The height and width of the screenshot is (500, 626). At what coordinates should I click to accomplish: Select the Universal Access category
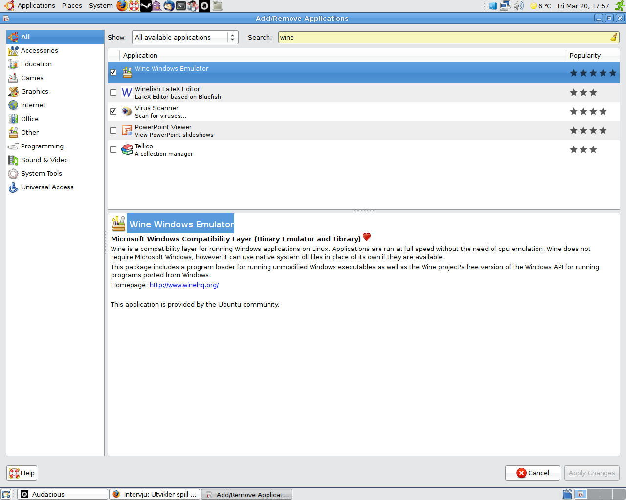(55, 187)
